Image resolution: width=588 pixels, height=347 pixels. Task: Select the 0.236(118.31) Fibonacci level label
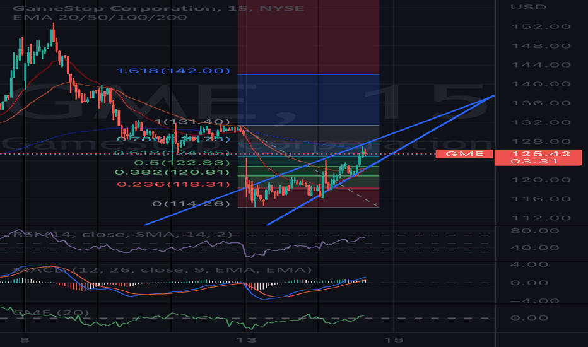(x=173, y=184)
